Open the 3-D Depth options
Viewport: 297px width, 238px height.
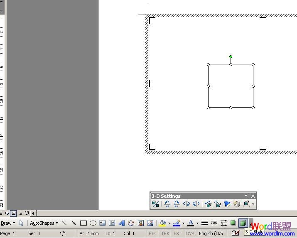[208, 204]
